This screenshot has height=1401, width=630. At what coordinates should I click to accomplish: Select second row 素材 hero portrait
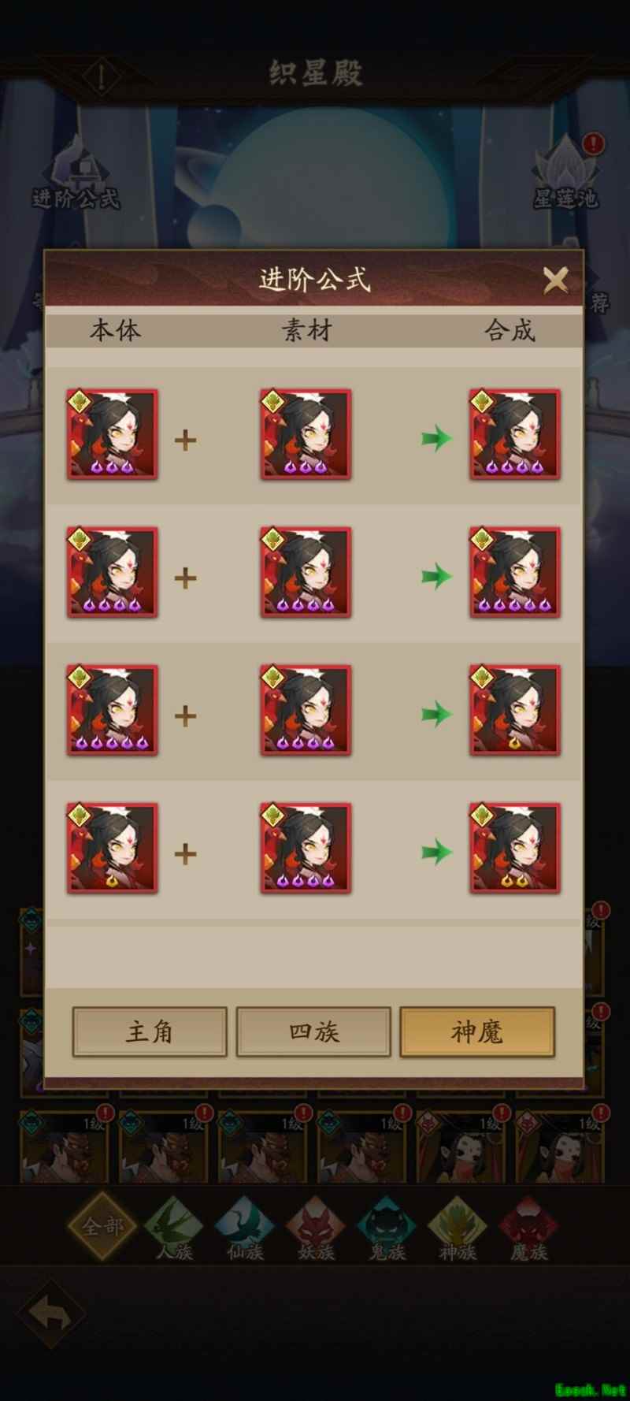pos(306,572)
